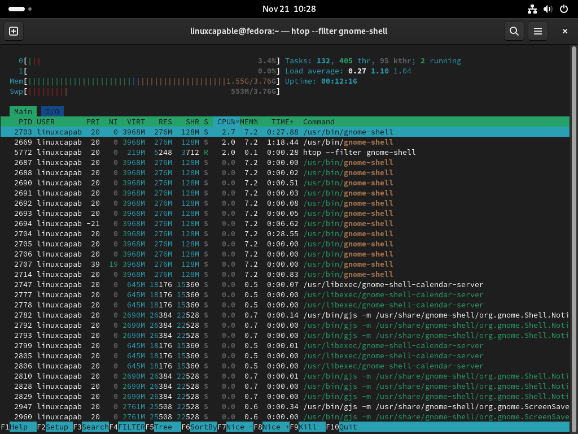This screenshot has width=578, height=434.
Task: Open a new terminal tab with the plus icon
Action: pyautogui.click(x=13, y=31)
